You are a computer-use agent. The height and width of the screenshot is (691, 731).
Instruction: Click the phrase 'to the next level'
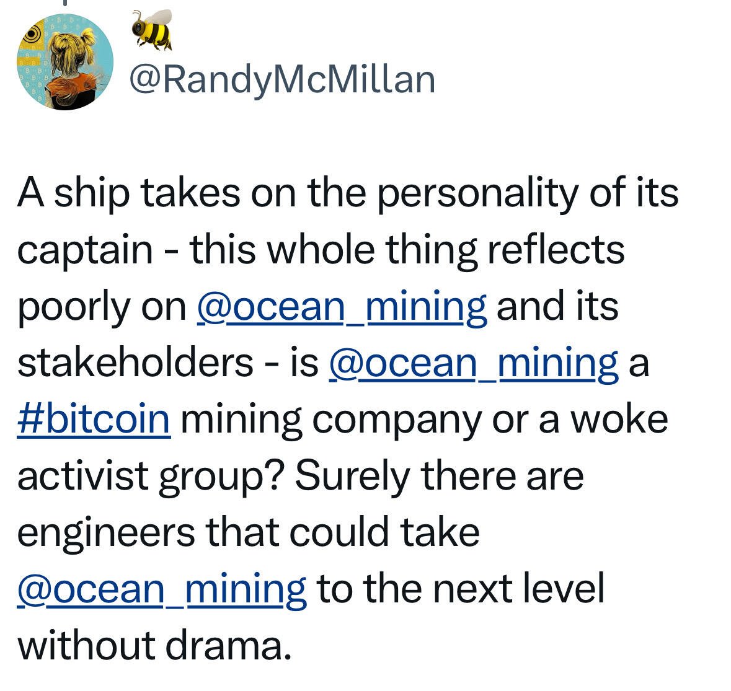click(461, 589)
